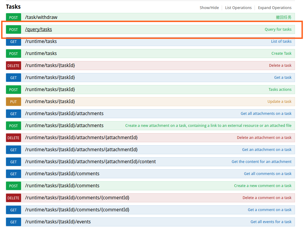Screen dimensions: 307x227
Task: Click the POST badge for /query/tasks
Action: pos(14,29)
